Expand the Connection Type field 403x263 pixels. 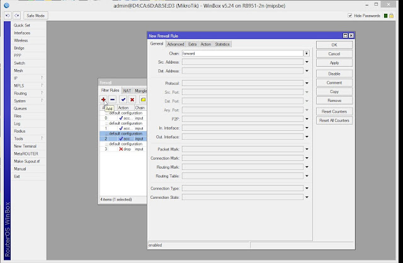point(307,188)
